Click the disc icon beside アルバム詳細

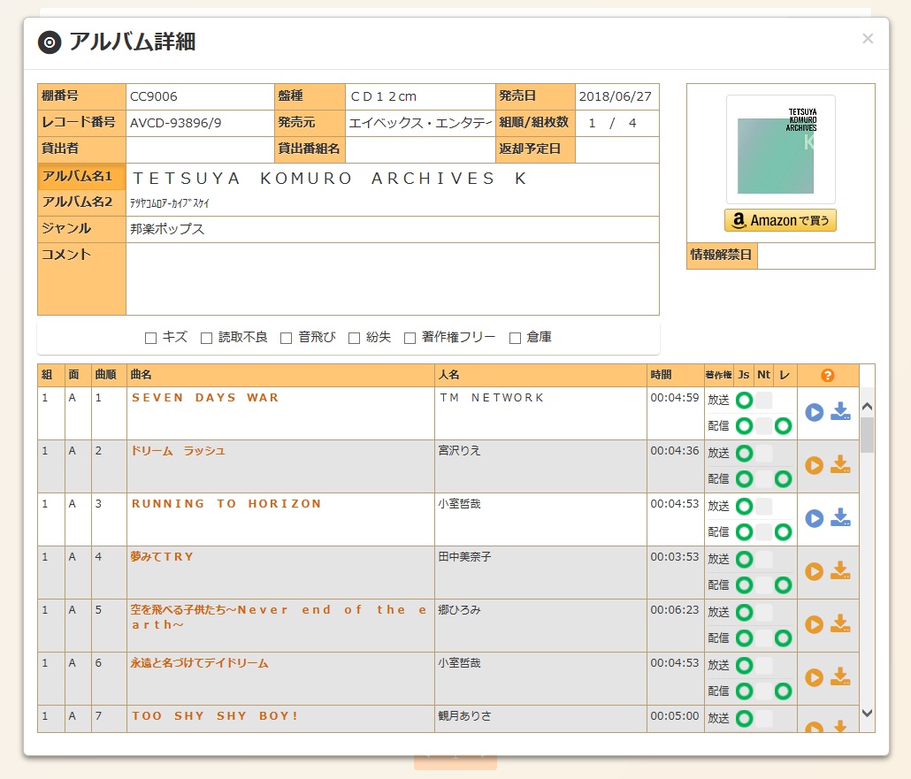click(50, 42)
